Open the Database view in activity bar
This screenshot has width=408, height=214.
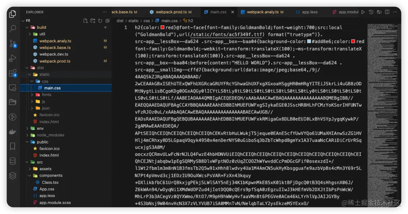click(x=12, y=161)
